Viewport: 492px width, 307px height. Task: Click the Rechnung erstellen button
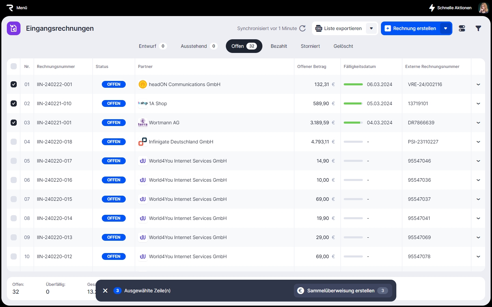pos(410,28)
